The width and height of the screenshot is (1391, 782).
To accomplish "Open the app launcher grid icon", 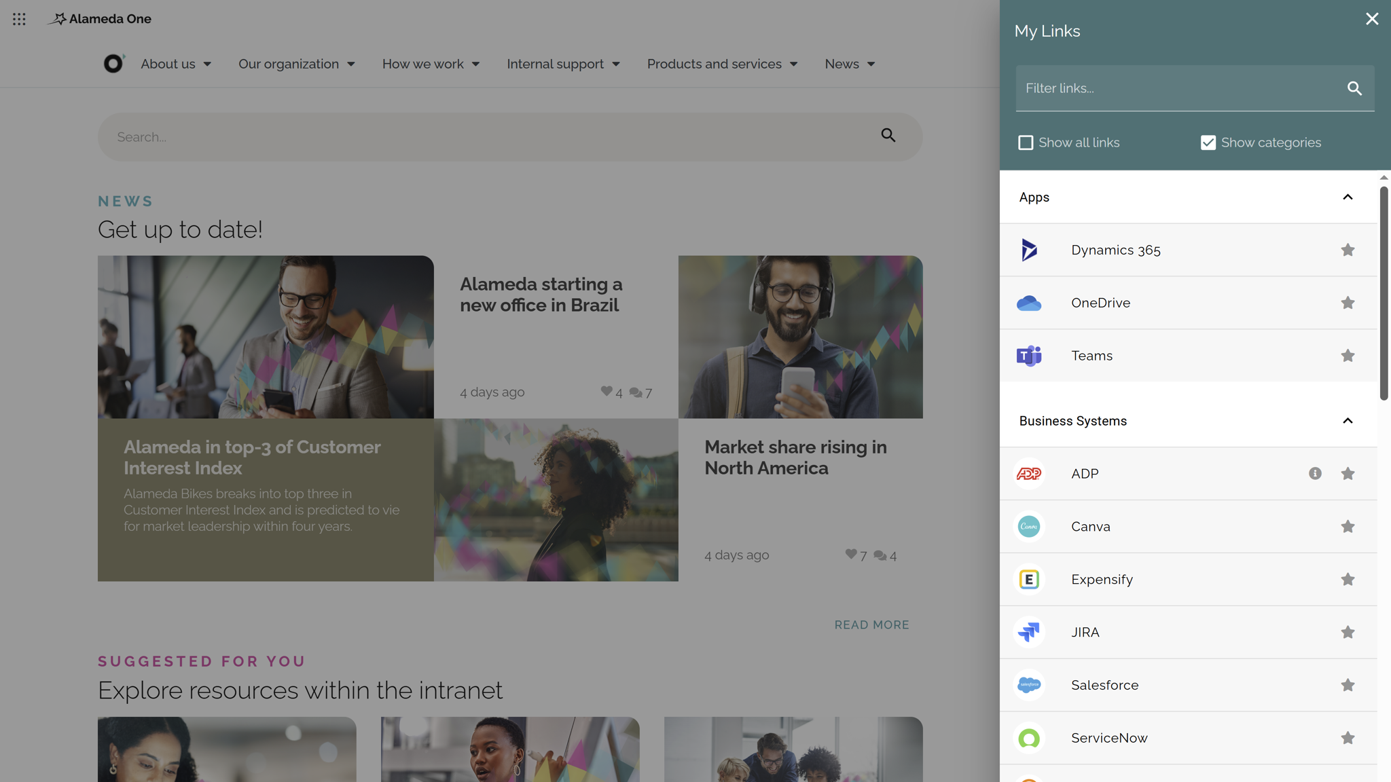I will [19, 19].
